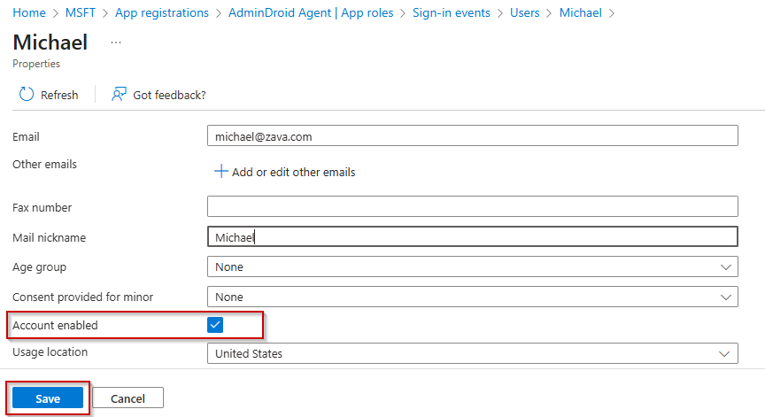Go to Home breadcrumb
The image size is (765, 417).
click(29, 13)
